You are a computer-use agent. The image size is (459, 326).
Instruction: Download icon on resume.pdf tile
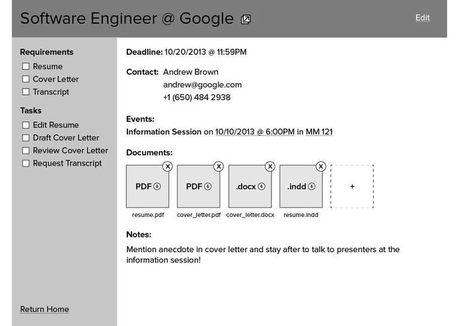point(157,186)
